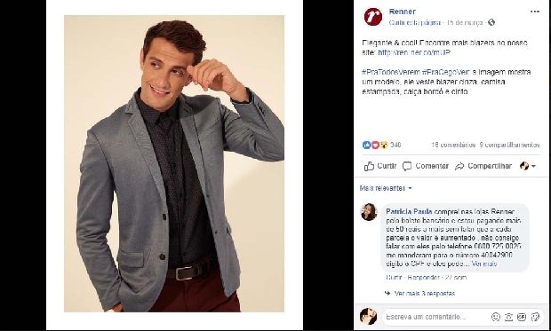Image resolution: width=551 pixels, height=331 pixels.
Task: Click the thumbs-up Curtir icon
Action: [x=369, y=166]
